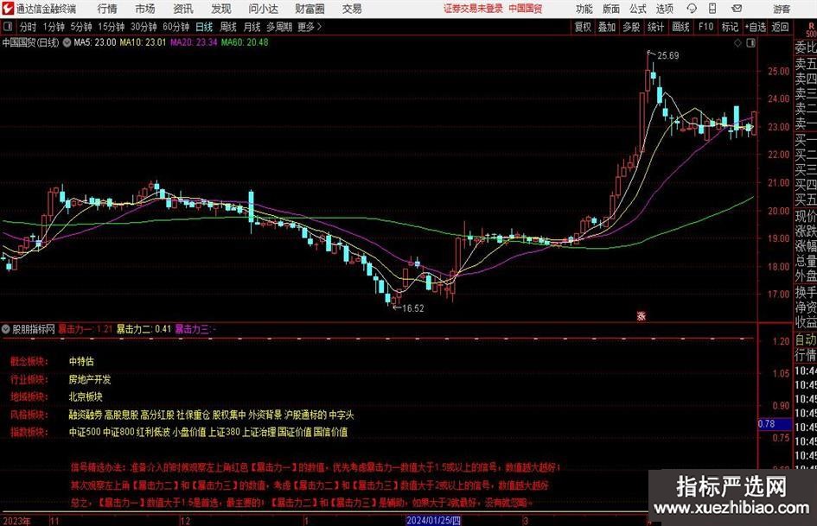This screenshot has width=817, height=526.
Task: Click the diamond icon above the chart
Action: tap(737, 43)
